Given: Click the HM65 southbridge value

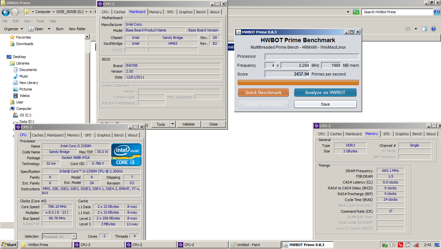Looking at the screenshot, I should pos(173,43).
